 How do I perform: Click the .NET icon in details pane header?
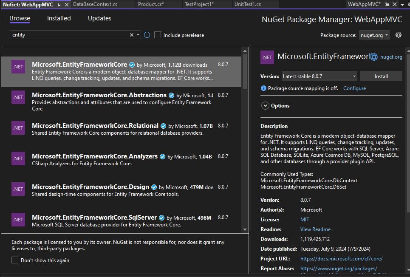tap(267, 57)
